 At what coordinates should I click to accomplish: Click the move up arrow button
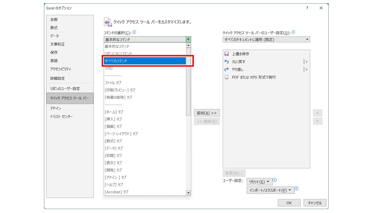click(317, 113)
